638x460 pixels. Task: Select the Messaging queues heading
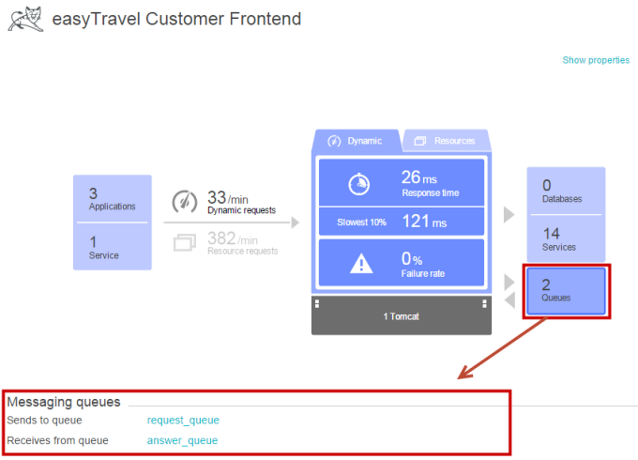point(64,402)
